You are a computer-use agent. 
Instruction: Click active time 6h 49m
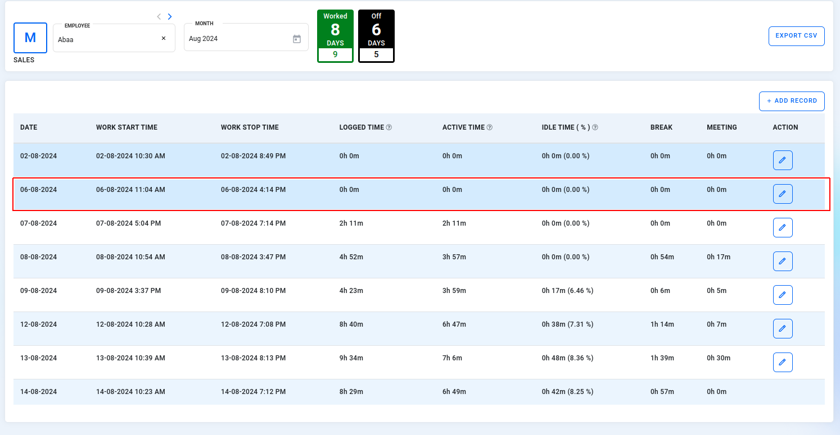tap(454, 392)
